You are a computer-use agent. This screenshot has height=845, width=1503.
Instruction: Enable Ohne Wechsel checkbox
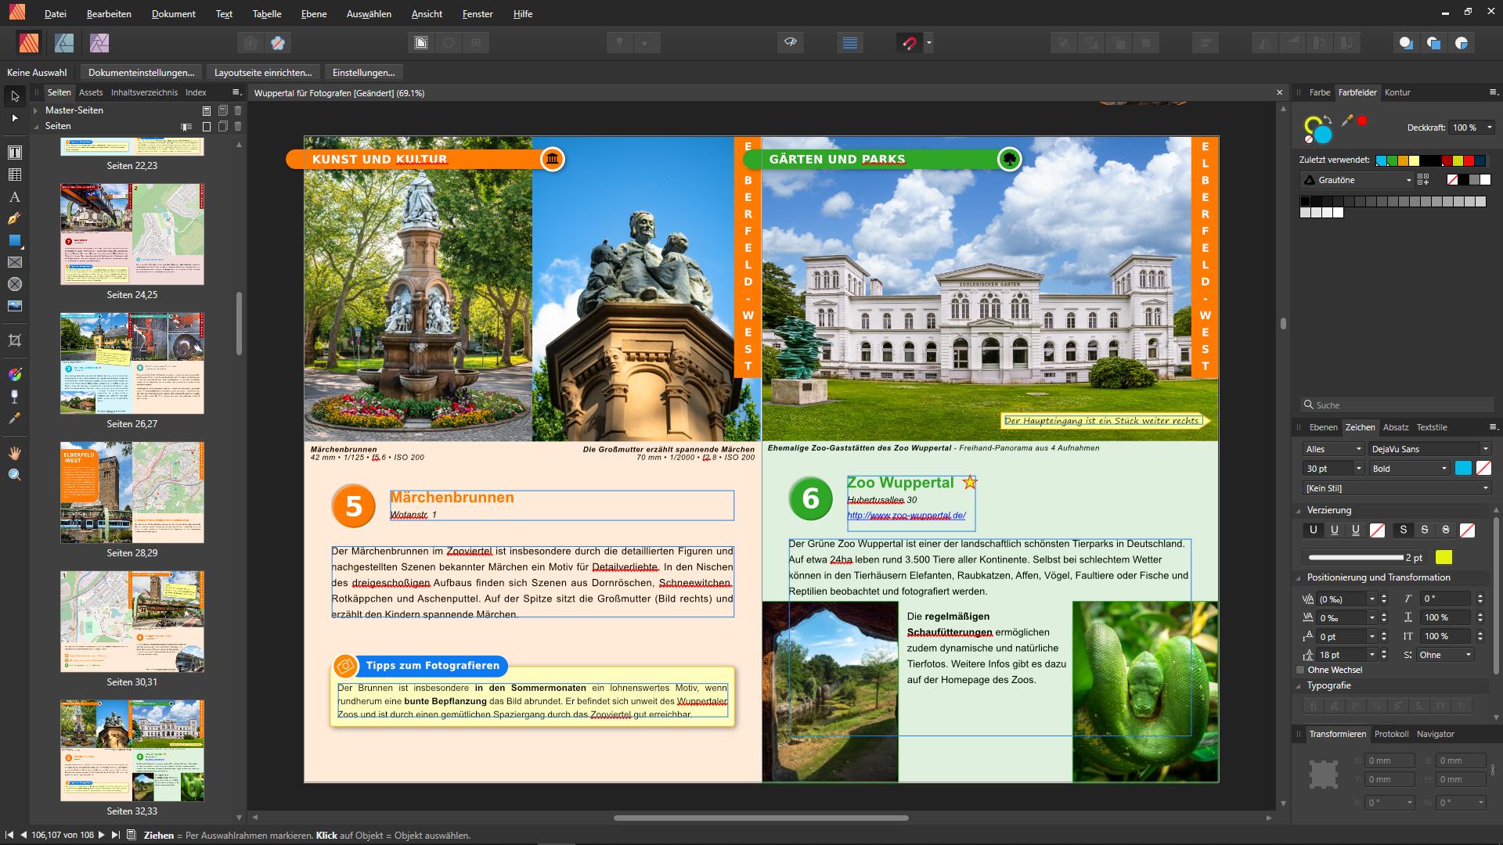(1301, 670)
